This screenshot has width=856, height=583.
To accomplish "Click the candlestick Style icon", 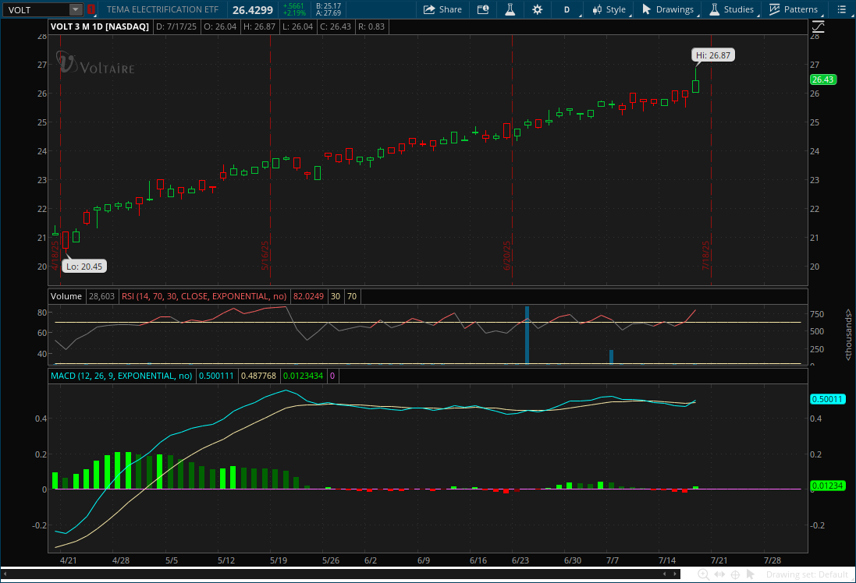I will pos(597,9).
